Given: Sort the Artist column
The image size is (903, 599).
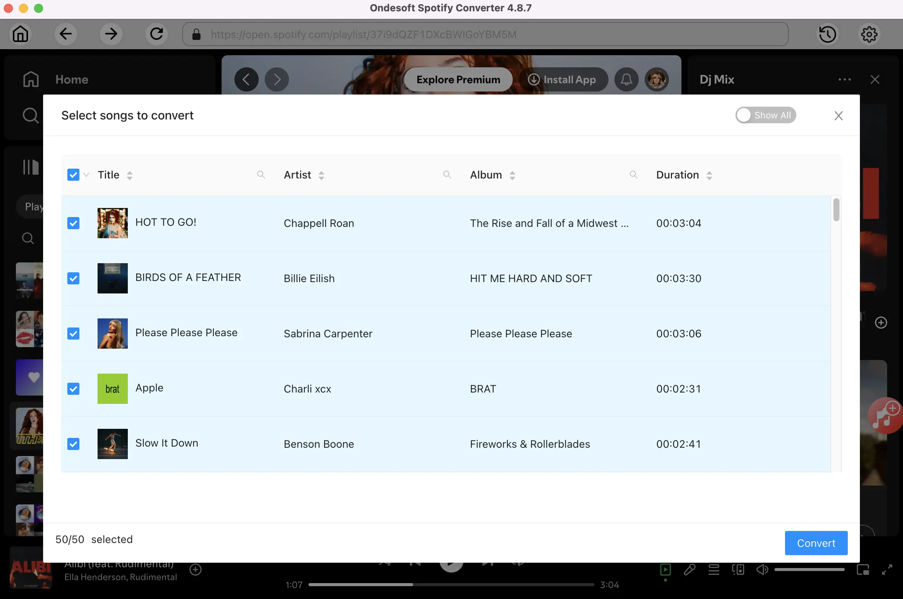Looking at the screenshot, I should [x=321, y=175].
